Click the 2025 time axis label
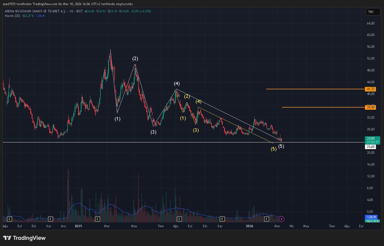 point(78,226)
